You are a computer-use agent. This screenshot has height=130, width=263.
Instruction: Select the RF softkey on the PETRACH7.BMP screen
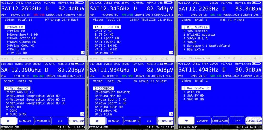(x=186, y=121)
